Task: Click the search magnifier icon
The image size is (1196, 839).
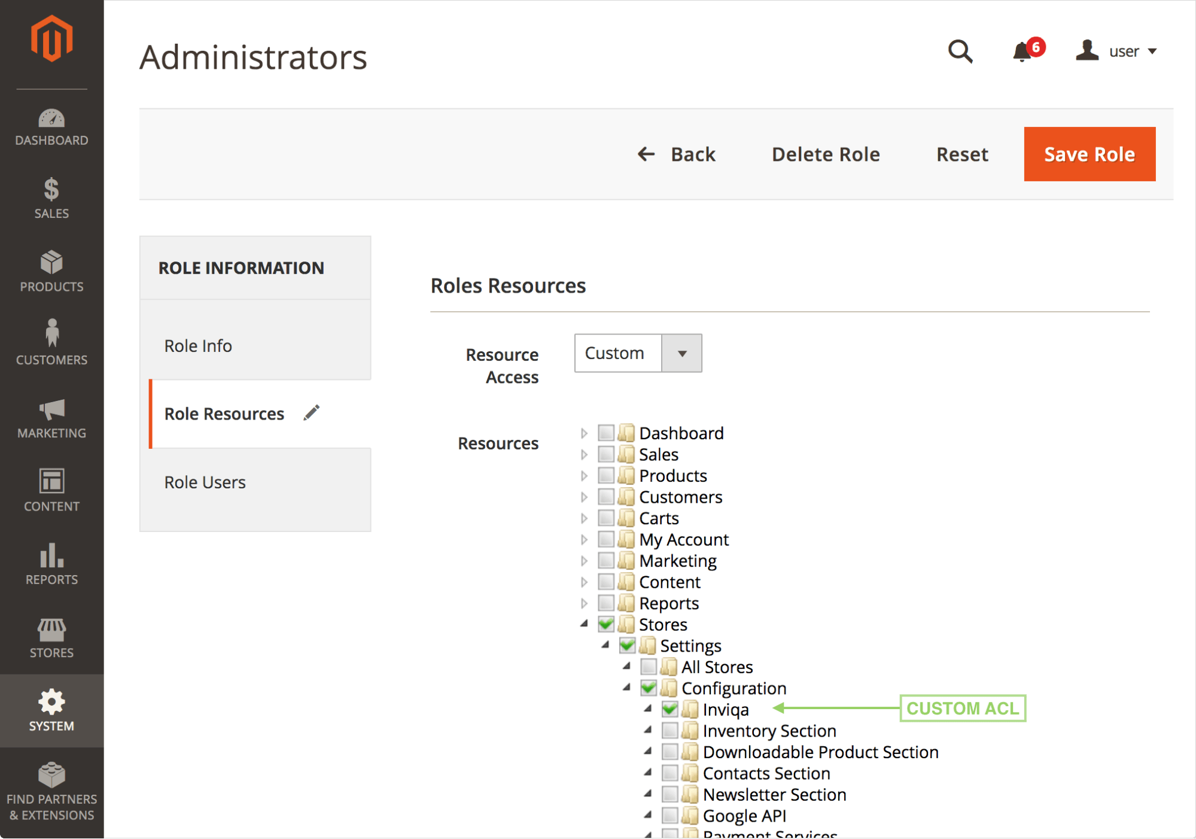Action: 960,51
